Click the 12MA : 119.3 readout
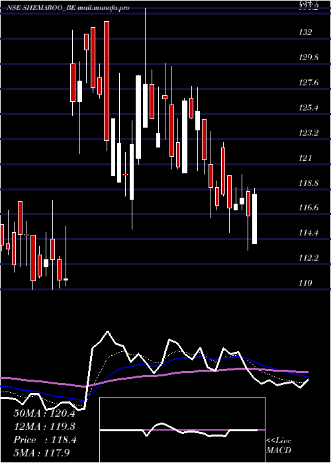This screenshot has height=463, width=331. click(x=44, y=427)
